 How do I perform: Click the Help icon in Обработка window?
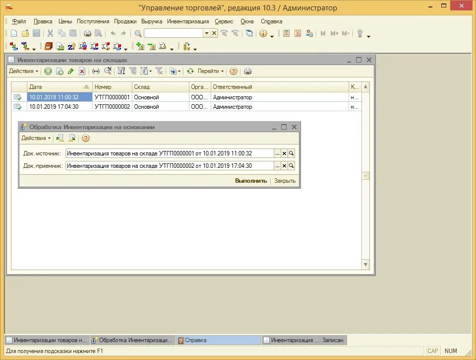click(x=86, y=138)
